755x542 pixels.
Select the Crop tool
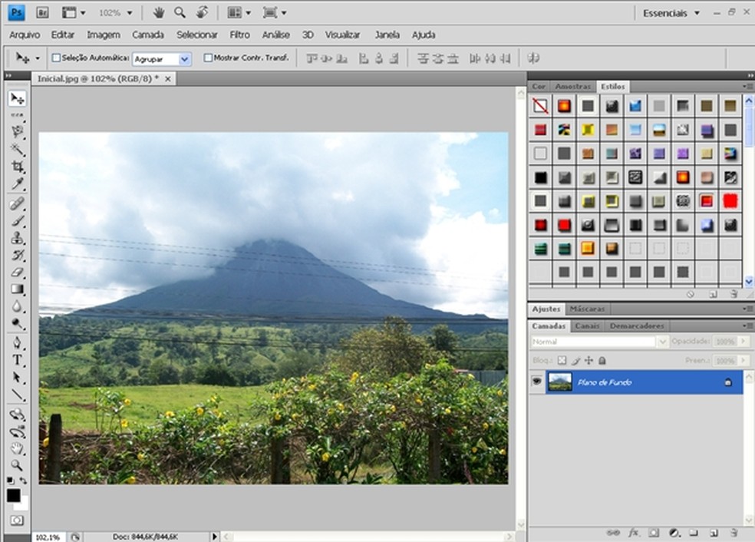point(17,167)
